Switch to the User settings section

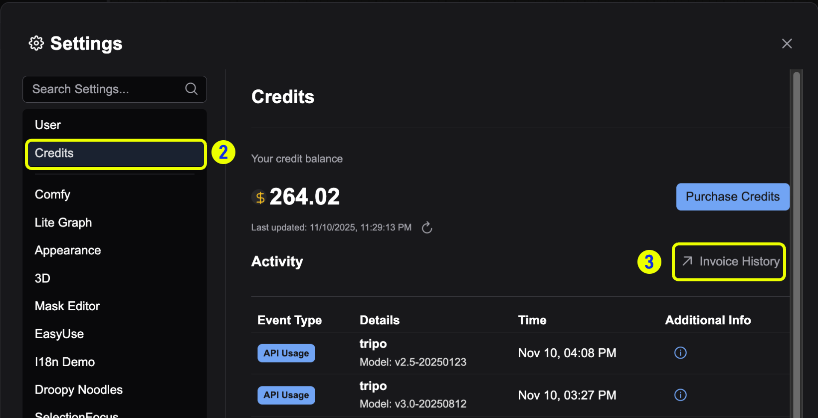tap(47, 125)
